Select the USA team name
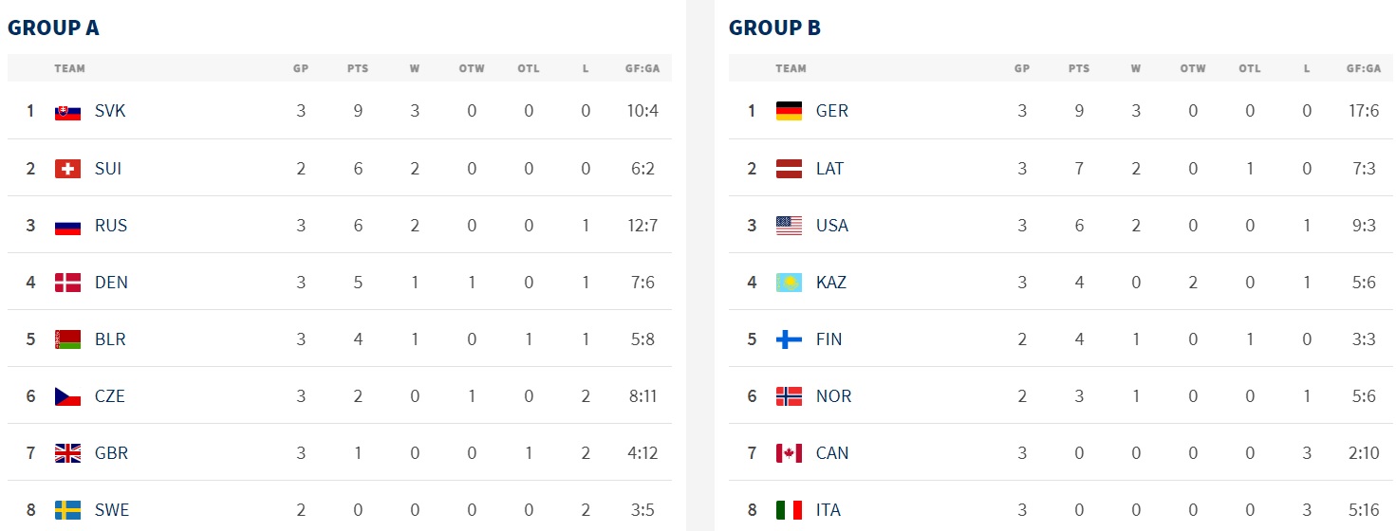1396x531 pixels. [x=832, y=225]
